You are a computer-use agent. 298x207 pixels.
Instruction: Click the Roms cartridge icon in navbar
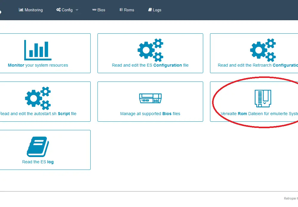121,10
